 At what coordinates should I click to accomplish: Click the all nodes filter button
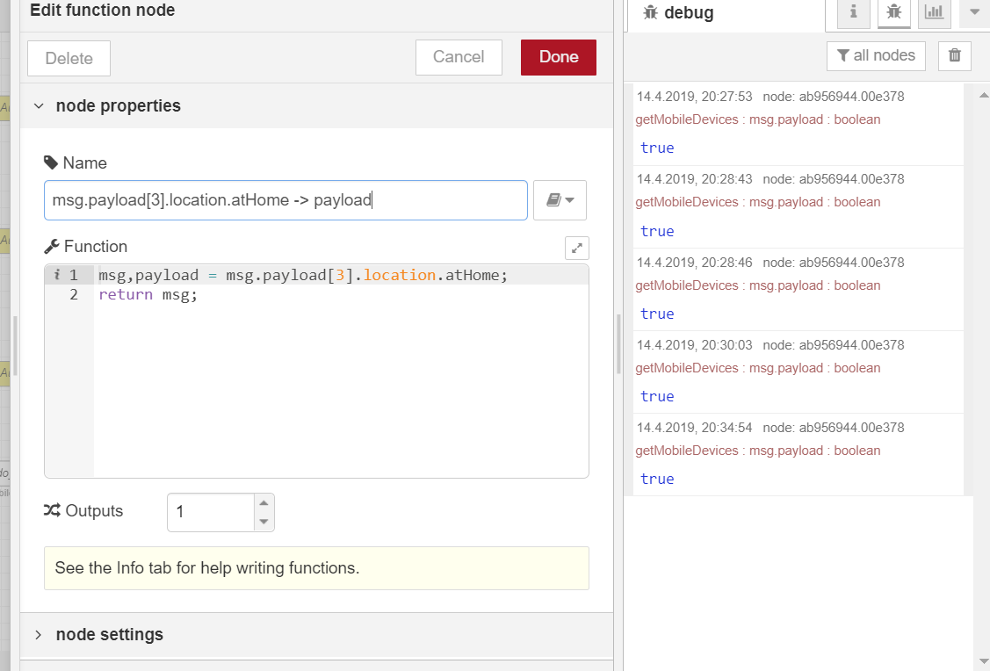[876, 55]
